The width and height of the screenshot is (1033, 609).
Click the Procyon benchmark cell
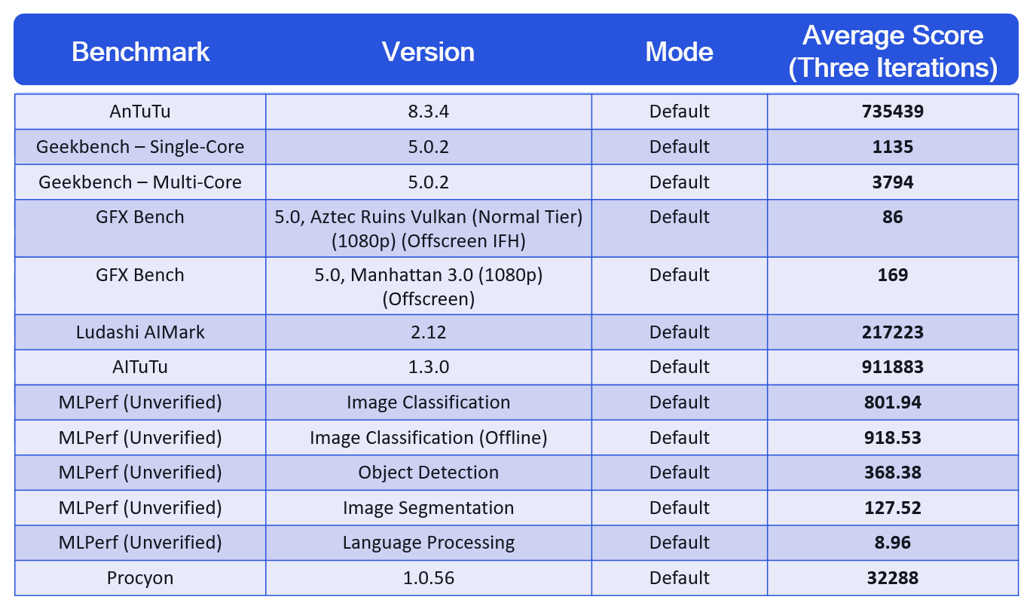pos(140,578)
